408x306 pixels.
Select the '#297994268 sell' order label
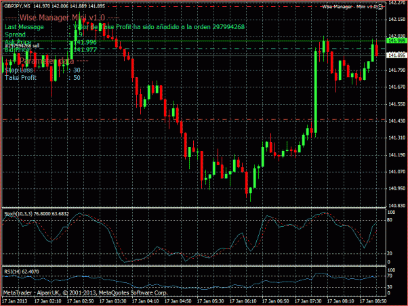pyautogui.click(x=22, y=46)
